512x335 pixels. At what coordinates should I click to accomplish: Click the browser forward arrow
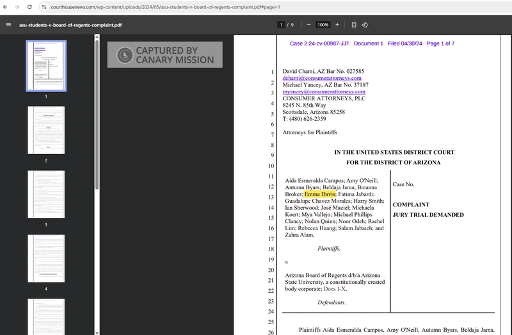tap(18, 6)
